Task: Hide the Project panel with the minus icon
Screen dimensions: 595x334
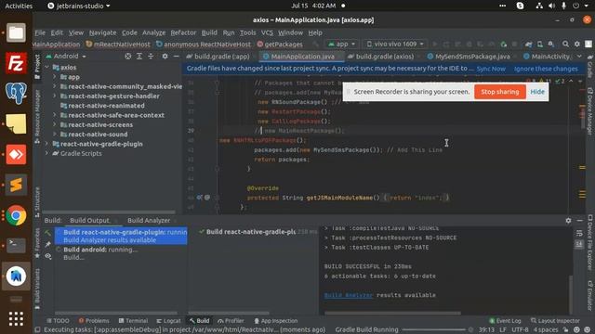Action: tap(176, 56)
